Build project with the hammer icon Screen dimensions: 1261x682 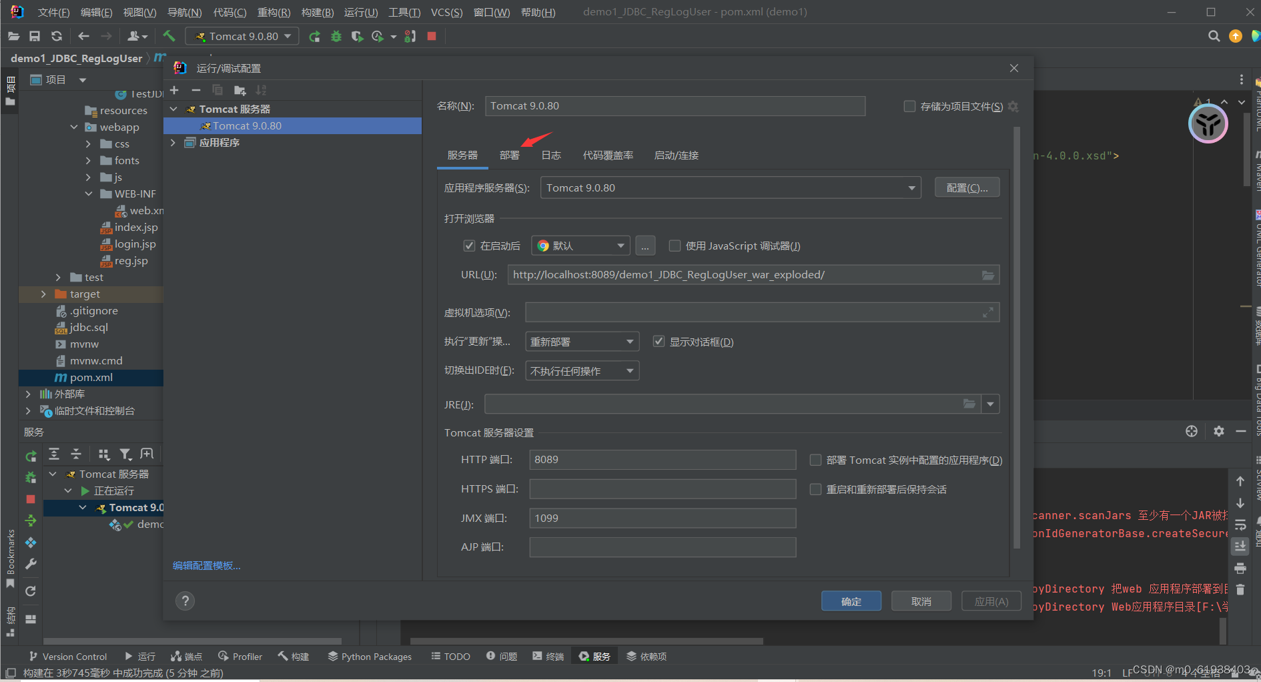pos(169,36)
